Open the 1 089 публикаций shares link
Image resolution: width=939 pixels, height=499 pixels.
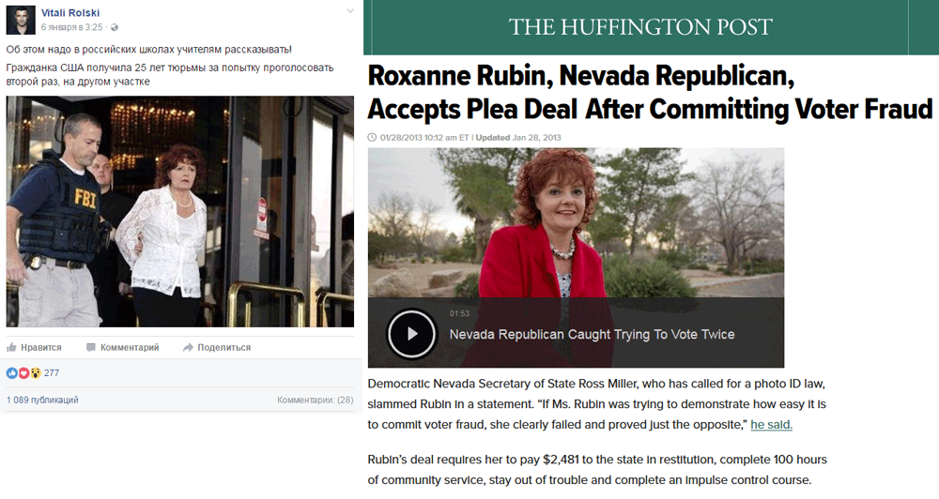point(42,400)
